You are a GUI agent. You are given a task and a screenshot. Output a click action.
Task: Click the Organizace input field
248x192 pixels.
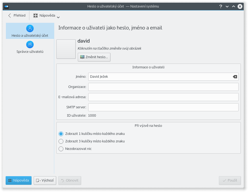163,87
